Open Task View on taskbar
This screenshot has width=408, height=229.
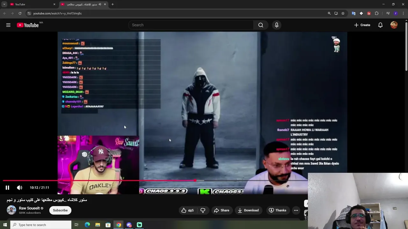point(76,225)
